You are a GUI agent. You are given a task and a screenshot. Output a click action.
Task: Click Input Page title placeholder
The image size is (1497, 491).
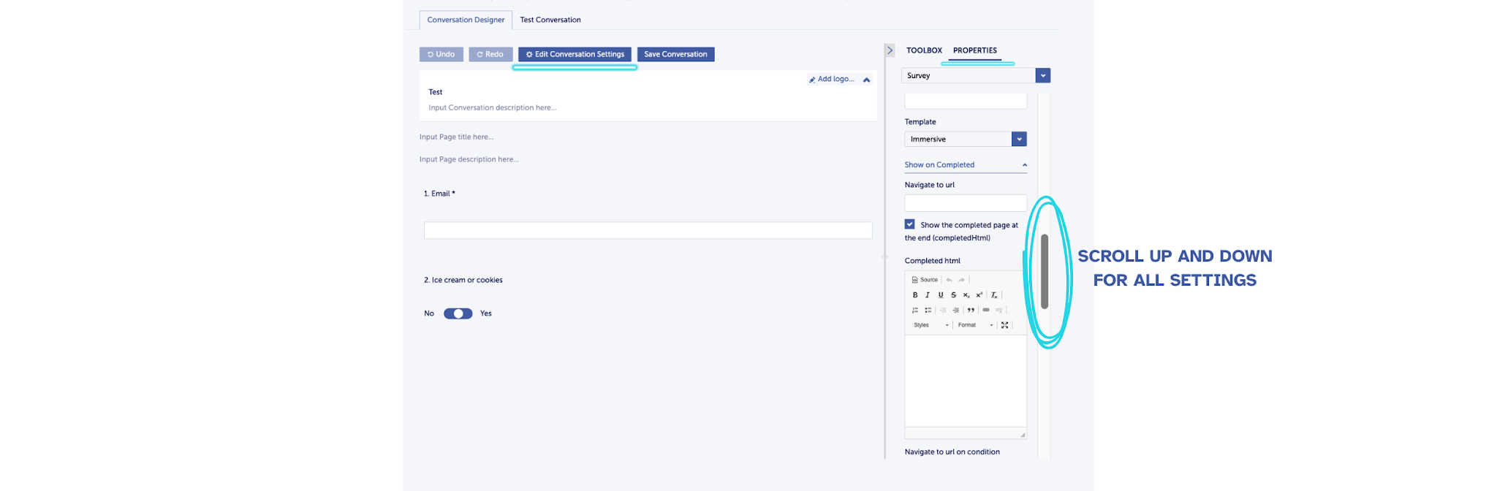pyautogui.click(x=457, y=137)
